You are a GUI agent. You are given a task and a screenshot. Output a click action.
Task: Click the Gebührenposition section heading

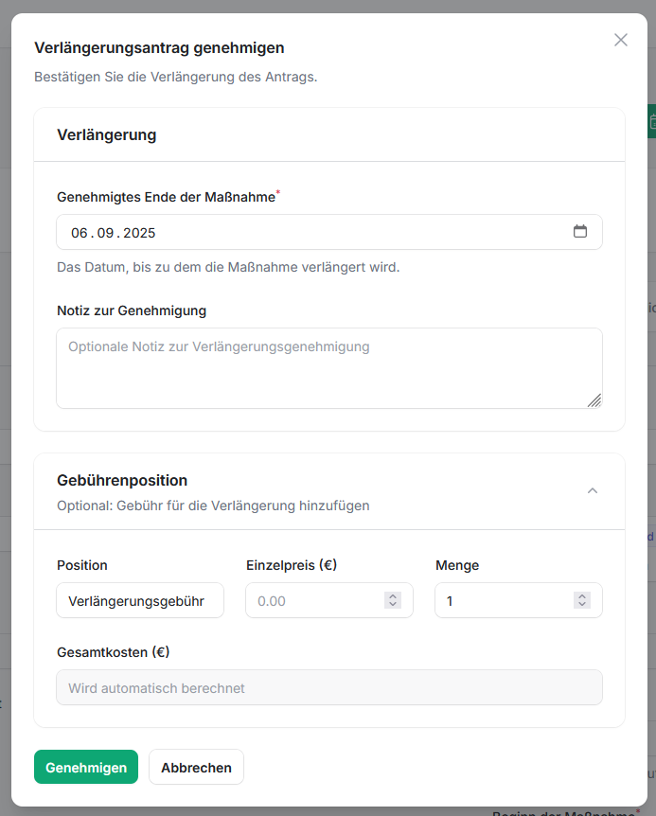[x=122, y=481]
